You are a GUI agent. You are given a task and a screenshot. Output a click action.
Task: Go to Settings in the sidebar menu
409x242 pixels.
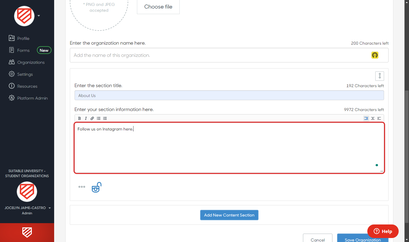pyautogui.click(x=25, y=74)
